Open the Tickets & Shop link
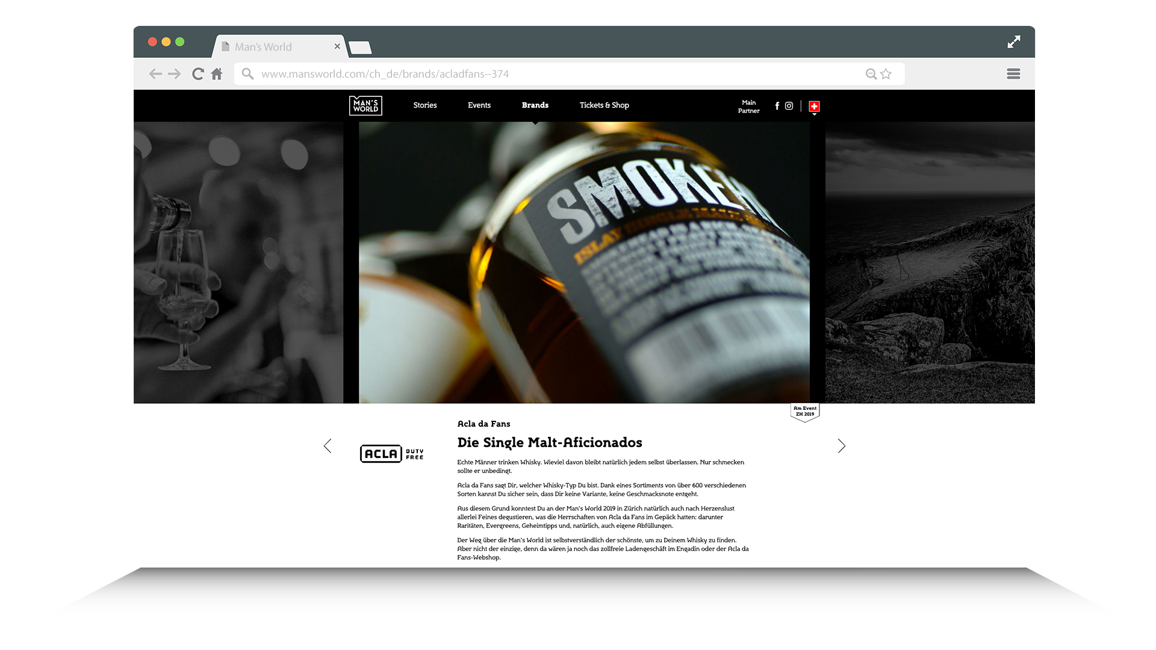The height and width of the screenshot is (650, 1156). point(604,105)
